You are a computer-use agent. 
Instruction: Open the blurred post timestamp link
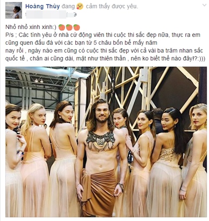[x=48, y=15]
